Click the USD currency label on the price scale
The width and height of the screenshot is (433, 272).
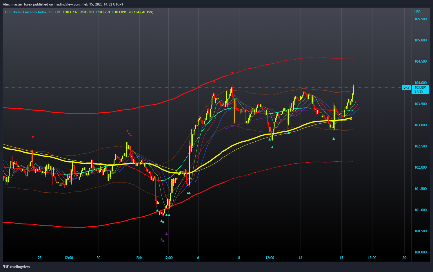417,12
